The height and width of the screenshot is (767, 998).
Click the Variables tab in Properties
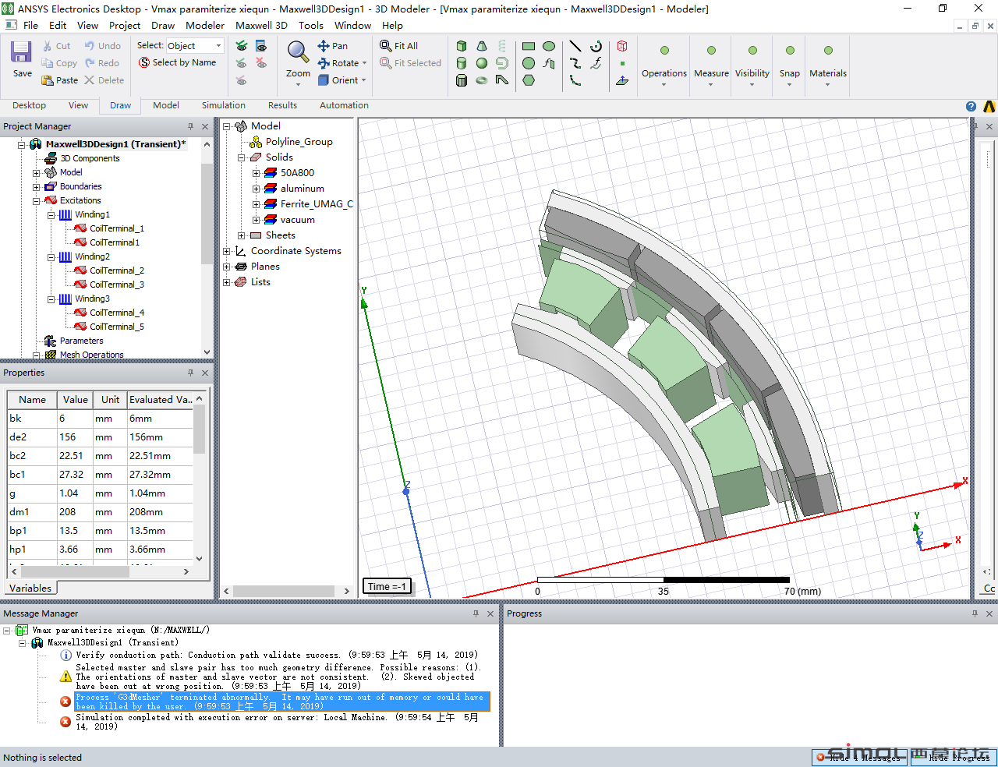click(30, 589)
